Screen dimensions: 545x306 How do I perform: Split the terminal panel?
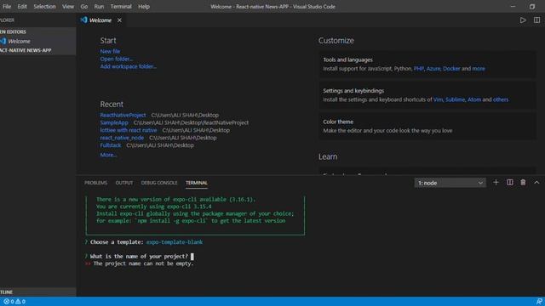(x=509, y=183)
